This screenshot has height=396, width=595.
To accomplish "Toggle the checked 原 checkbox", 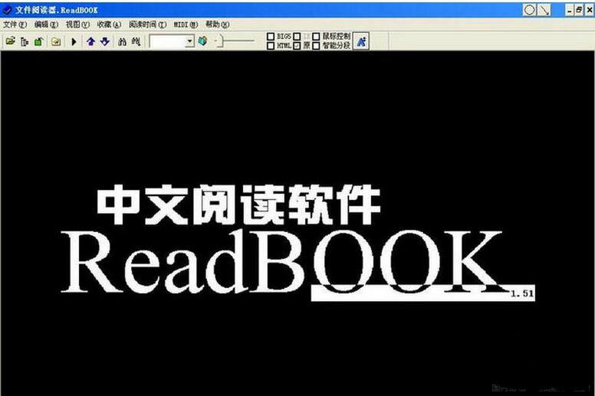I will pos(297,46).
